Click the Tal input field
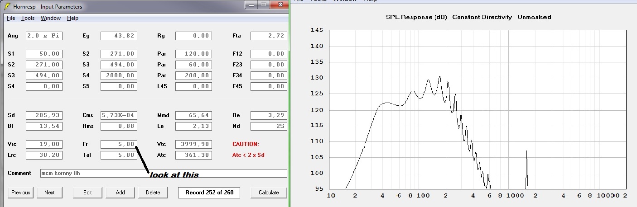 click(x=119, y=155)
